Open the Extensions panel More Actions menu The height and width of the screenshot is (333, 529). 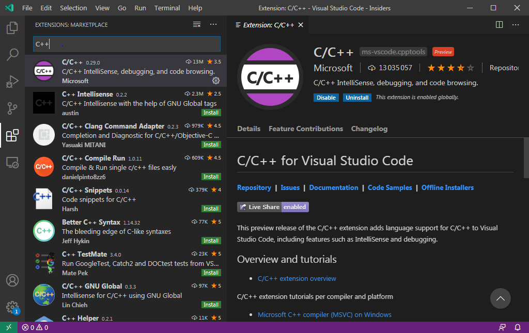click(x=213, y=24)
